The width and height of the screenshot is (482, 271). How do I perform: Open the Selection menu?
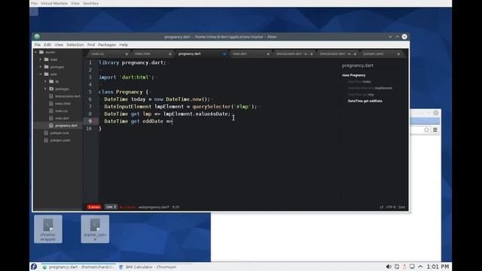click(x=75, y=45)
